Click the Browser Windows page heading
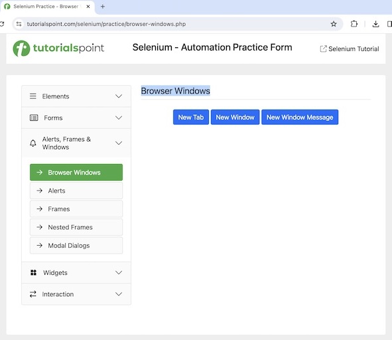Image resolution: width=392 pixels, height=340 pixels. (x=176, y=90)
